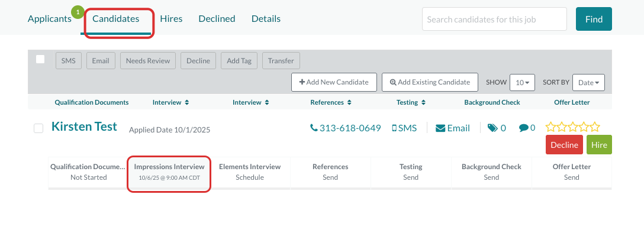Click the green Hire button

pos(599,145)
